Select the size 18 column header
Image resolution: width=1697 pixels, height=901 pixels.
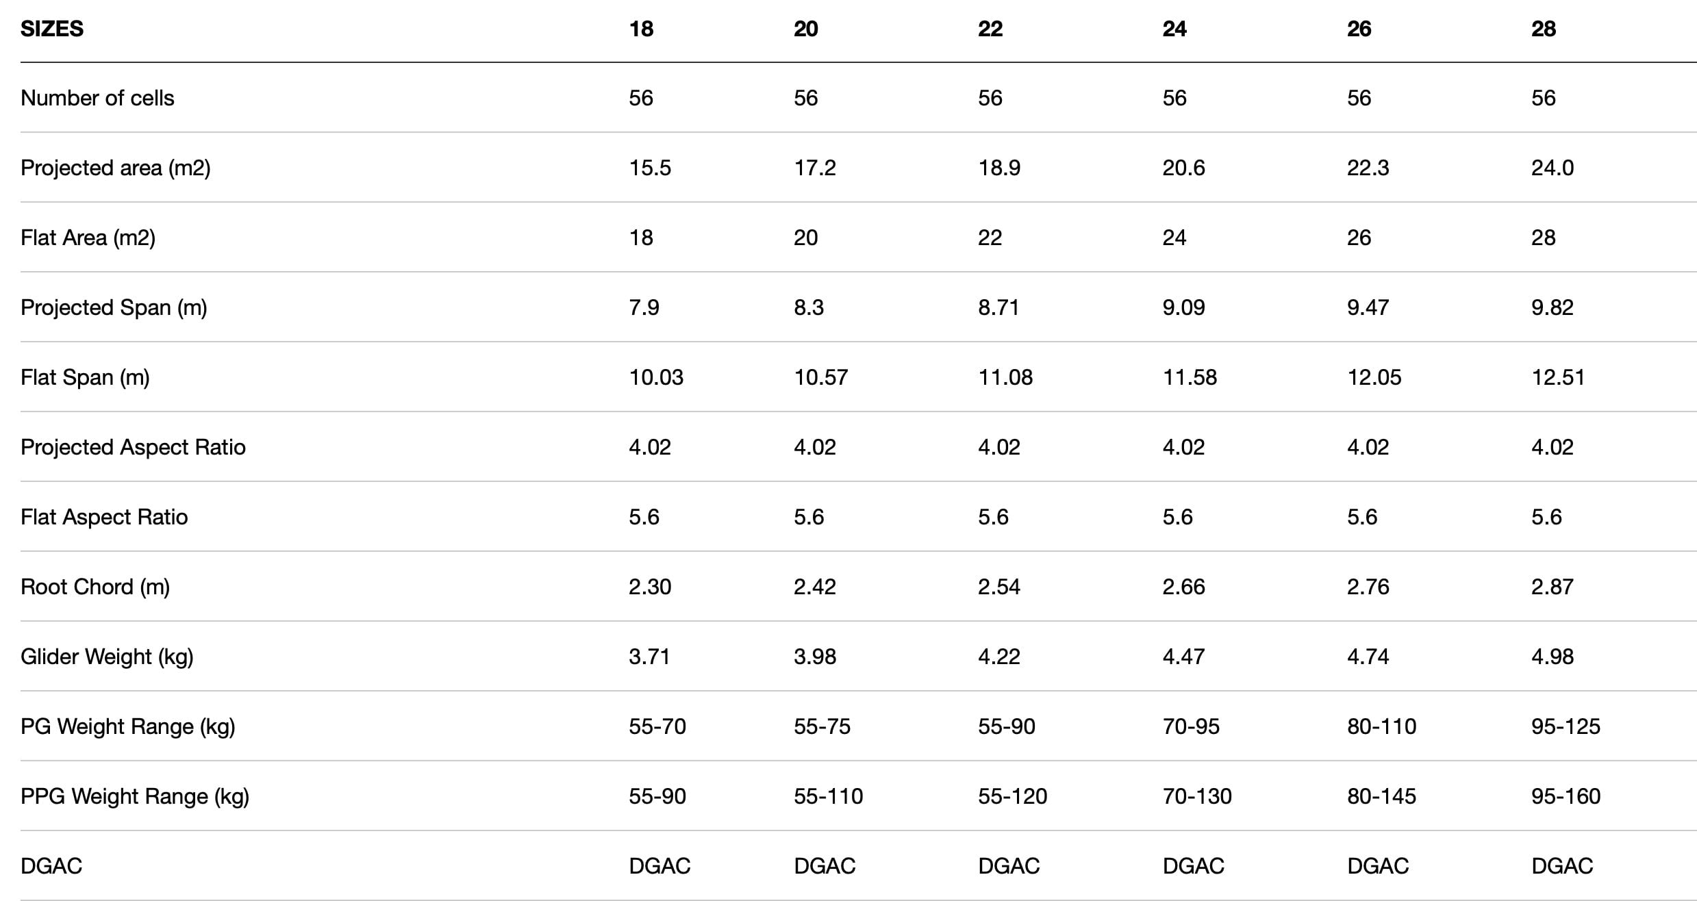click(641, 29)
